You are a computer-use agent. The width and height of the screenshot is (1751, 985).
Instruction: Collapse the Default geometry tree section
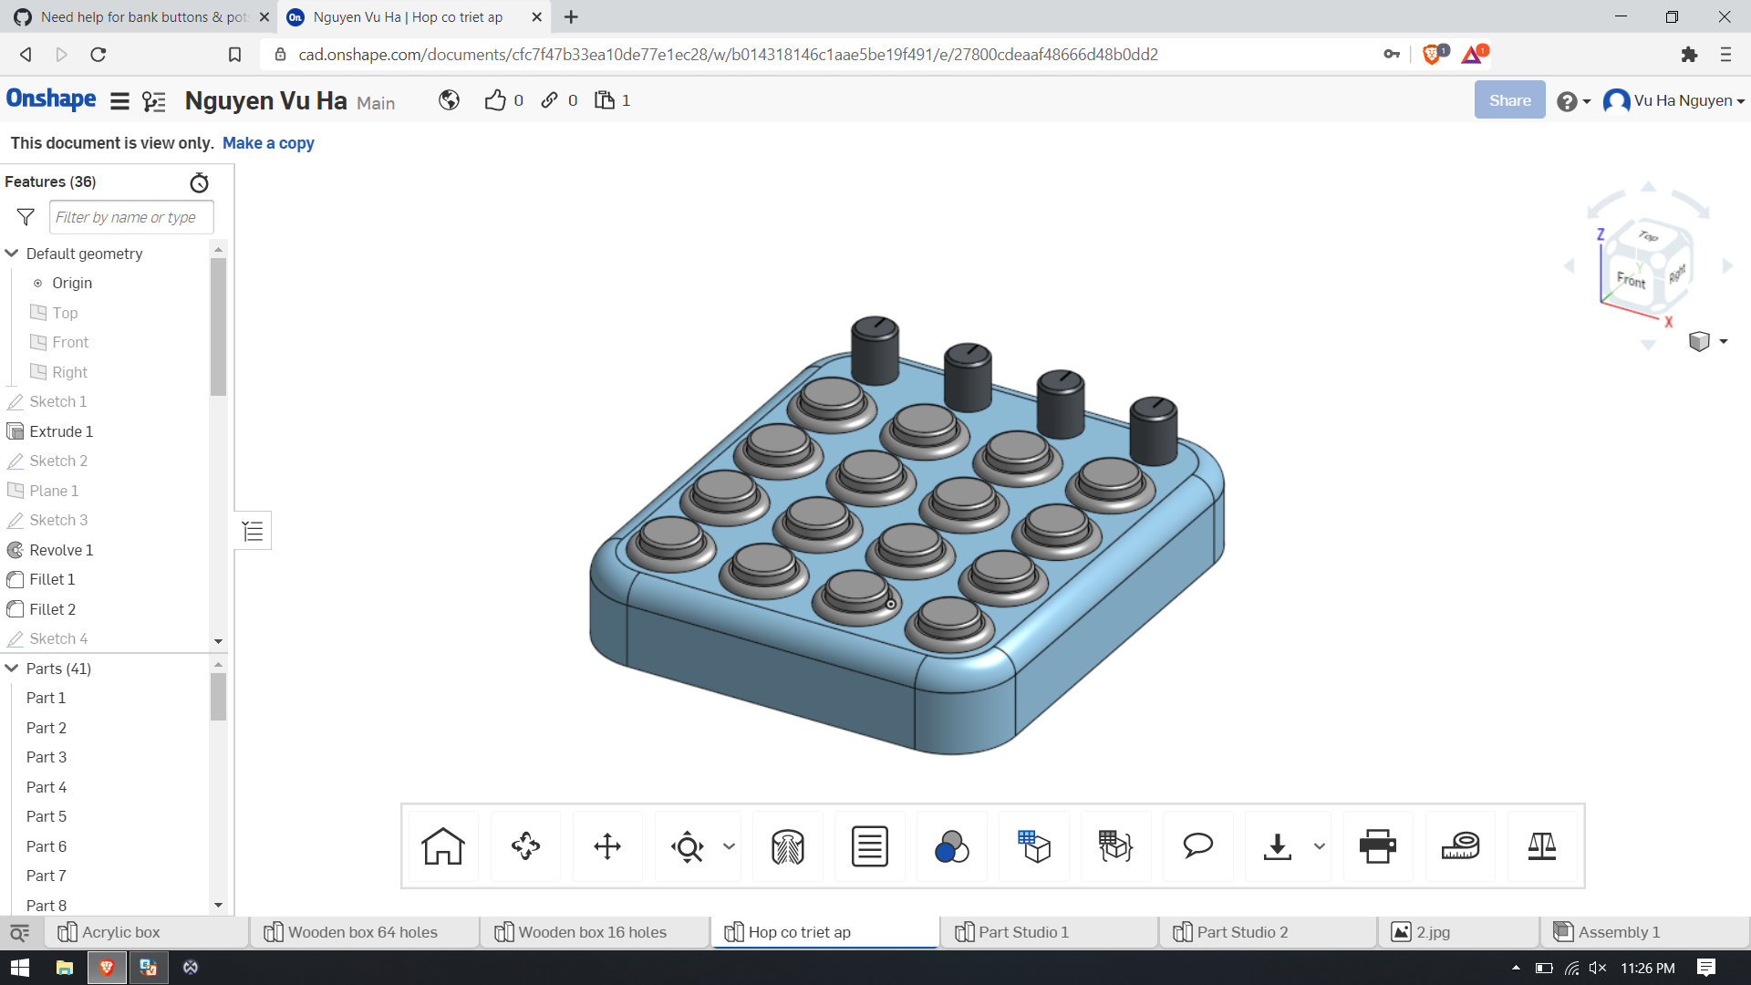click(x=12, y=253)
